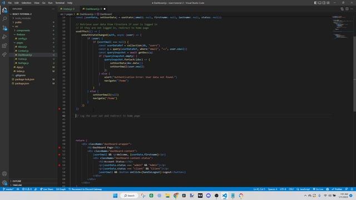Viewport: 356px width, 200px height.
Task: Open the Live Share view in activity bar
Action: coord(4,54)
